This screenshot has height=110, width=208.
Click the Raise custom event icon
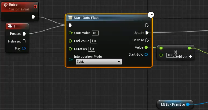click(x=6, y=5)
